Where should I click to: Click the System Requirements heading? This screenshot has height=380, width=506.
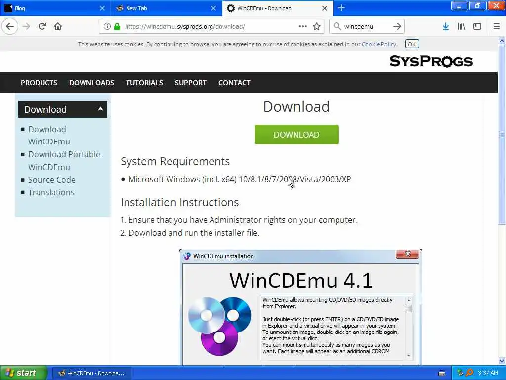click(x=175, y=161)
